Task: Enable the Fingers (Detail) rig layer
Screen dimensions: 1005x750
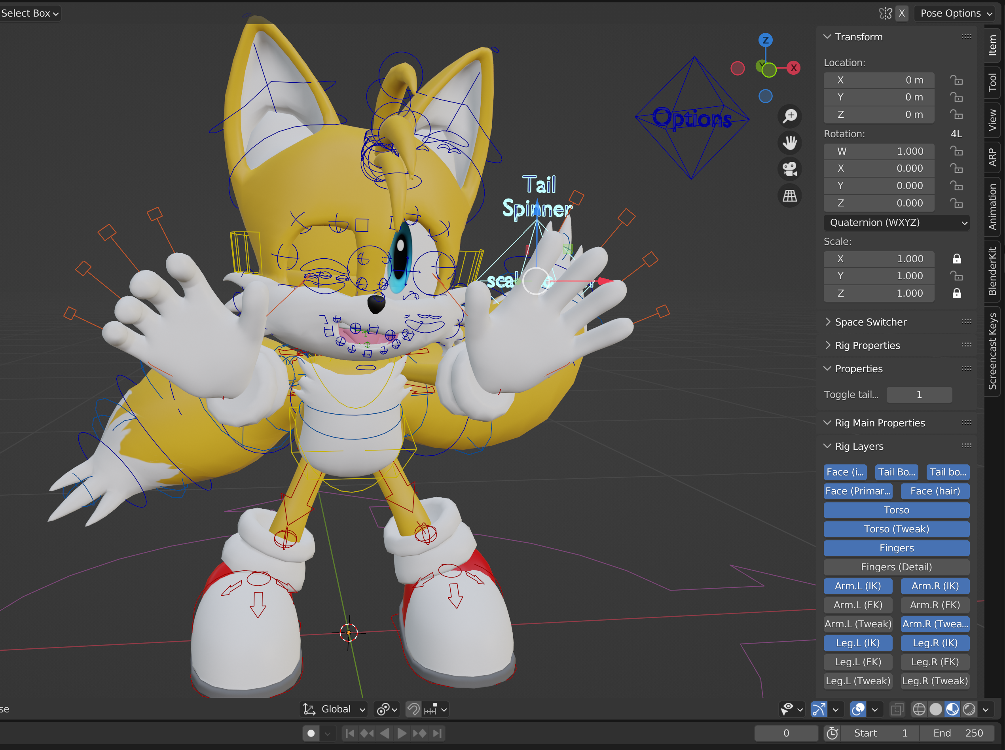Action: (x=897, y=567)
